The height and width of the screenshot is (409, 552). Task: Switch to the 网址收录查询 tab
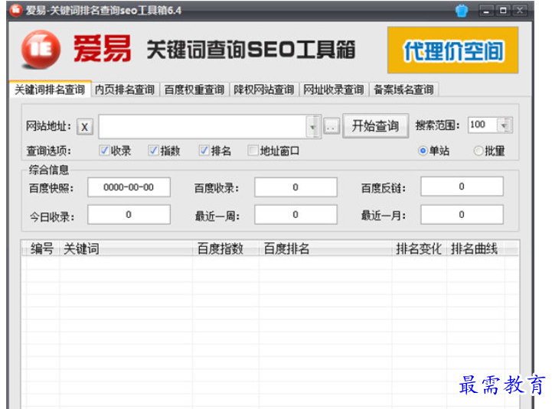[x=333, y=89]
